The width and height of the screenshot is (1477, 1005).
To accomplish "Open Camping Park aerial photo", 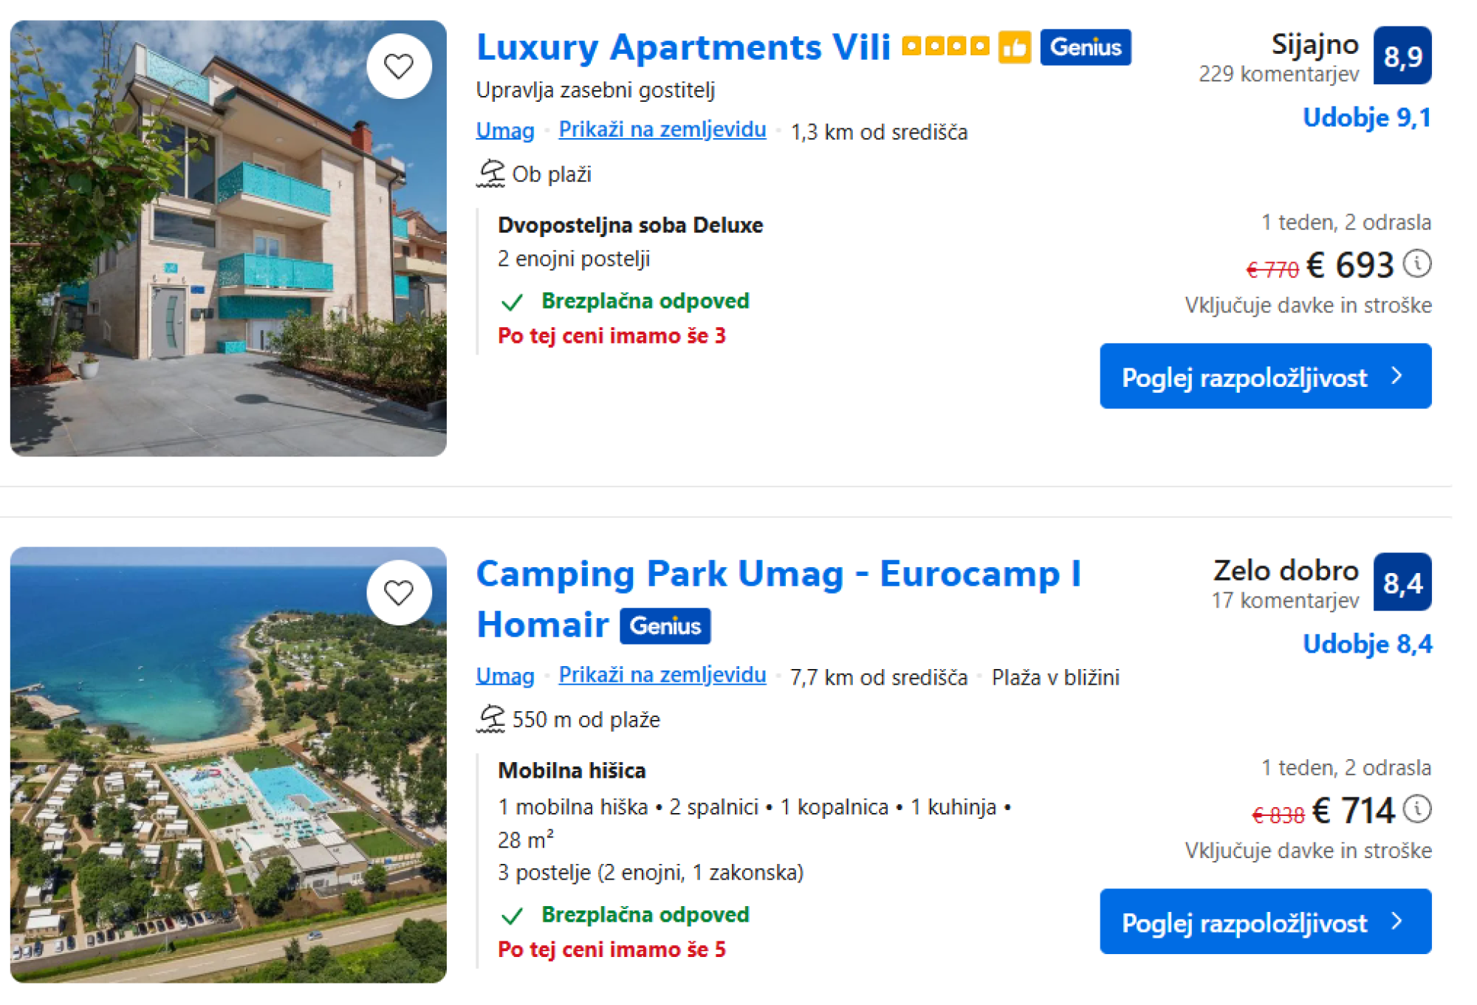I will coord(228,765).
